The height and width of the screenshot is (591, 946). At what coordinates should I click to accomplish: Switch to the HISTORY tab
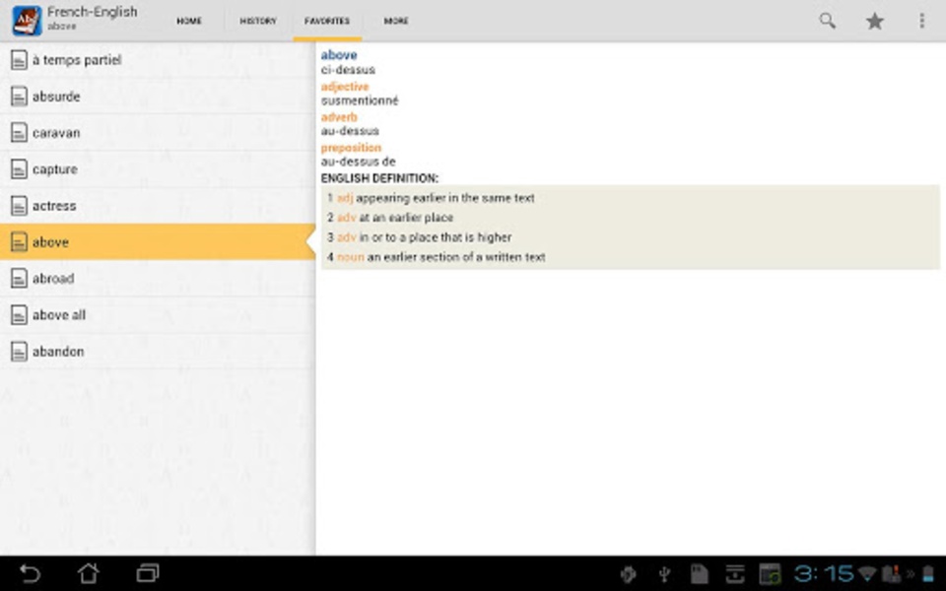[258, 21]
